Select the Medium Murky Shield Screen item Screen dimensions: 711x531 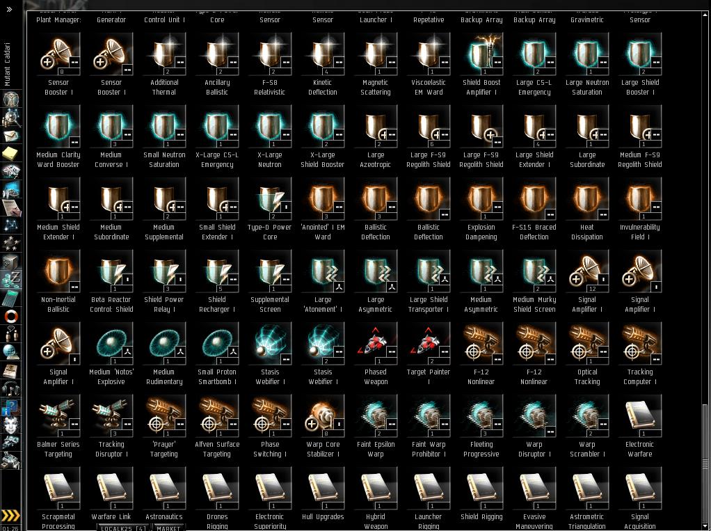(x=534, y=271)
